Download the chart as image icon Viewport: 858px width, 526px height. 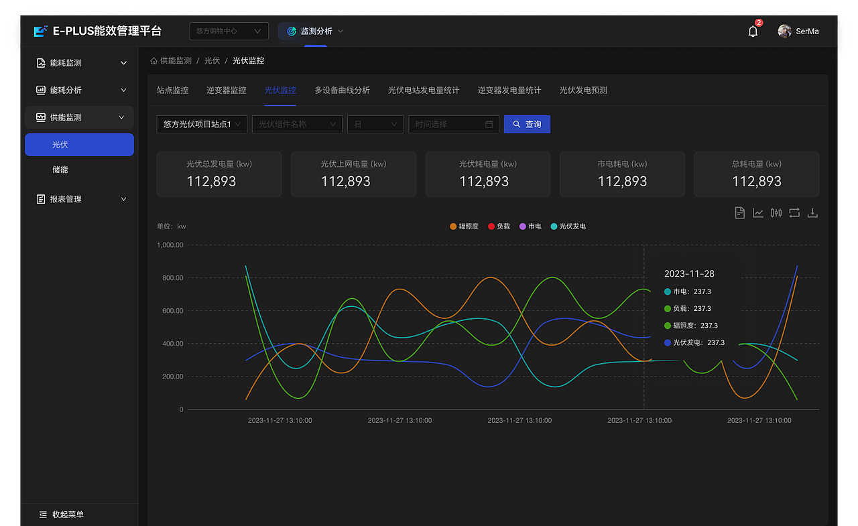click(x=812, y=212)
